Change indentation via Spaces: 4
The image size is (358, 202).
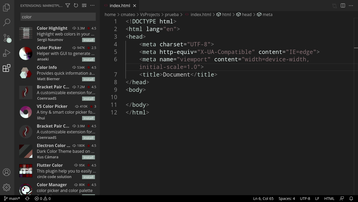point(287,199)
